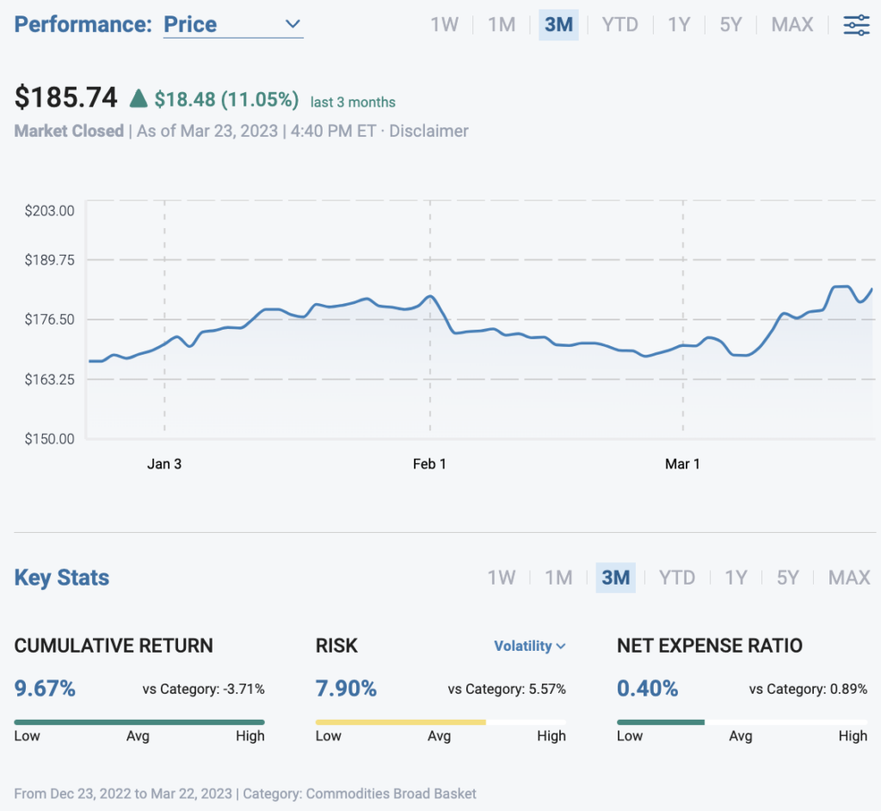Select the 1W performance chart range

click(445, 25)
